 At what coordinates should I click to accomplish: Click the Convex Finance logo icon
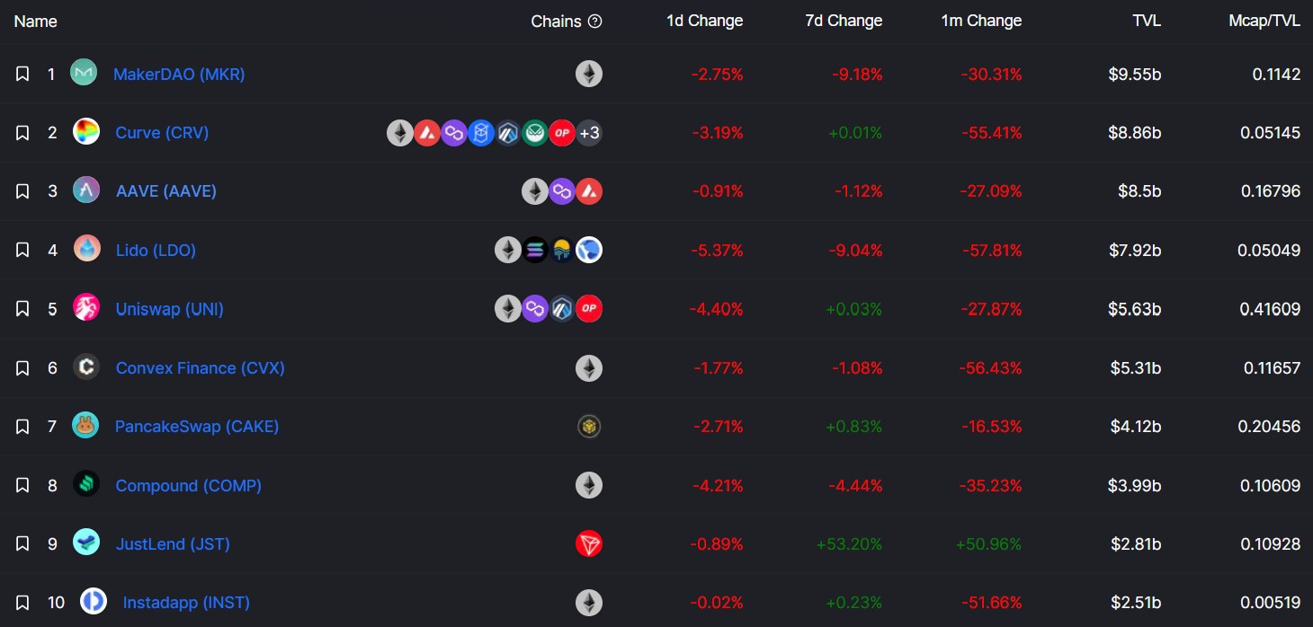(x=86, y=367)
